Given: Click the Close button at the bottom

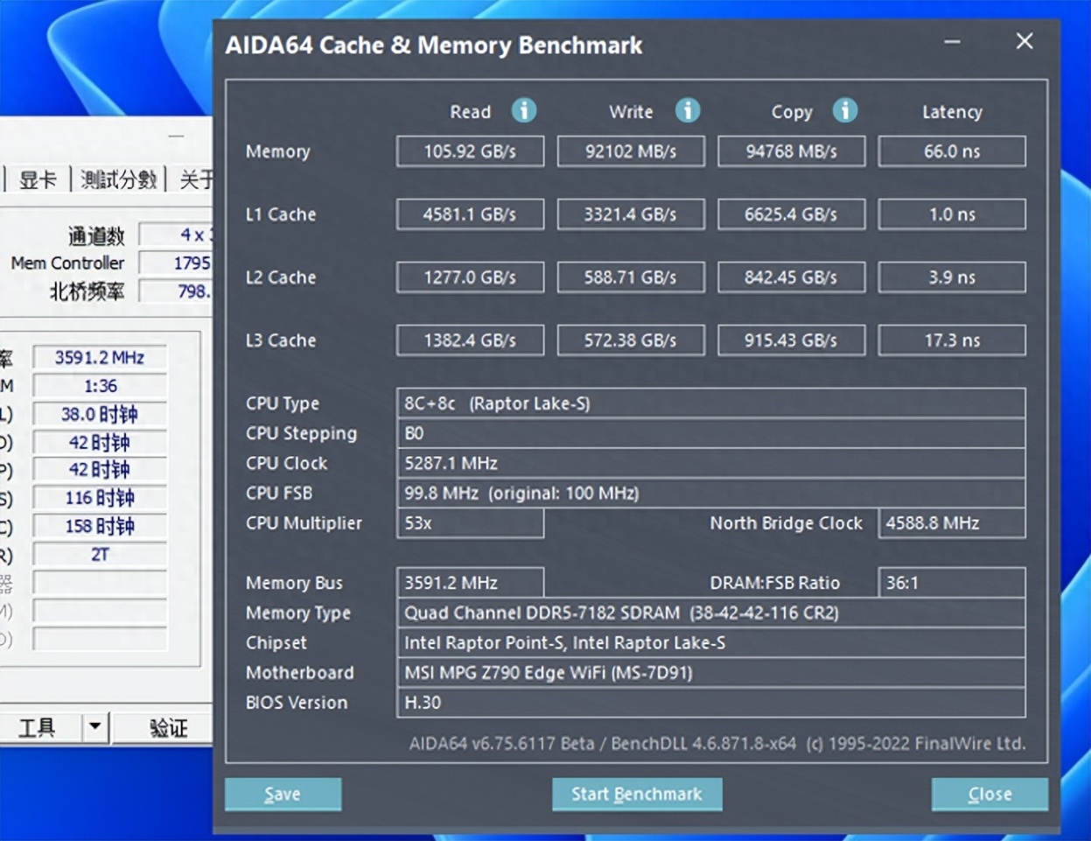Looking at the screenshot, I should tap(990, 794).
